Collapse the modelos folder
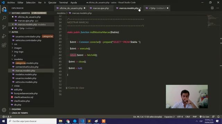 [18, 59]
